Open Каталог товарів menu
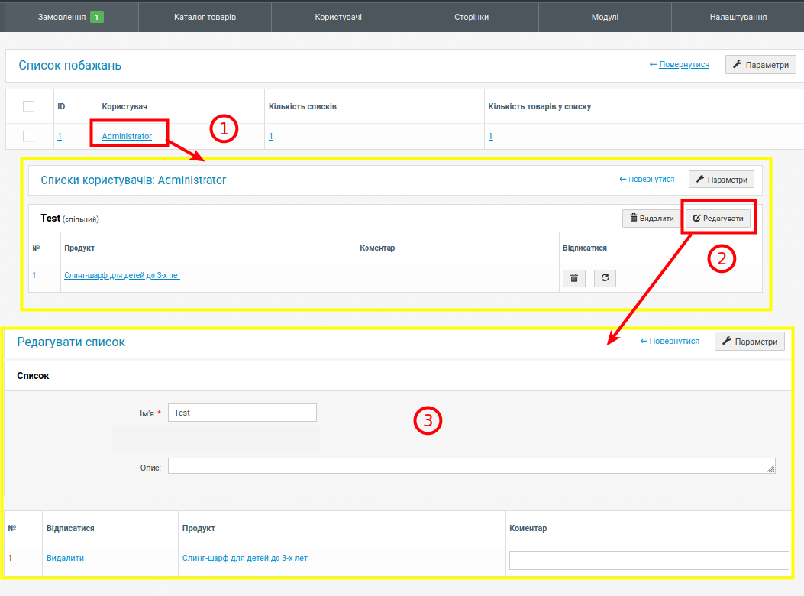 click(205, 17)
